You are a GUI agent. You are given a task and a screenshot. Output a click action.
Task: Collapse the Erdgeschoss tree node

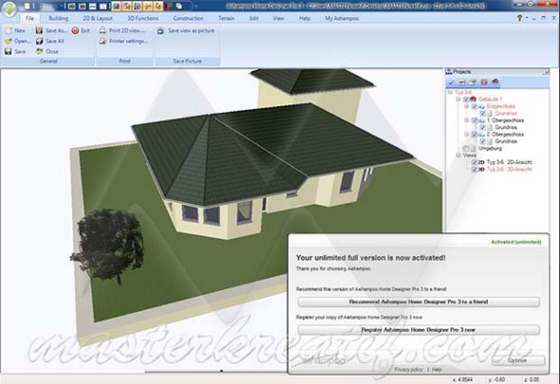pos(467,106)
